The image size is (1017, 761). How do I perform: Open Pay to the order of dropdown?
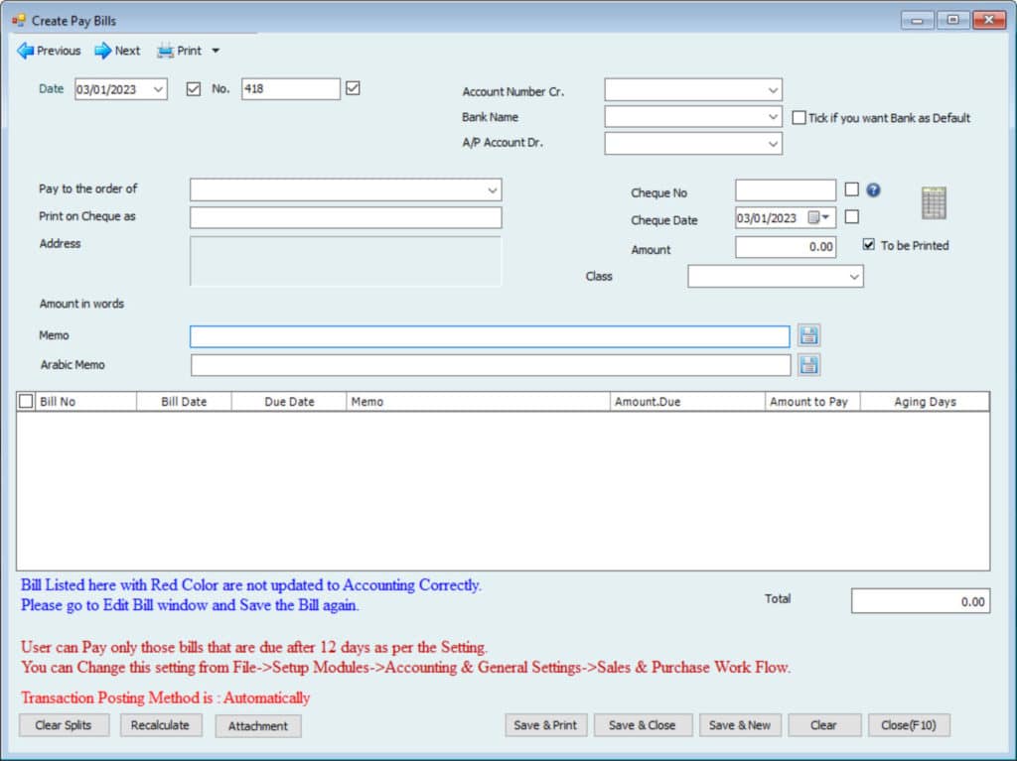[x=493, y=190]
